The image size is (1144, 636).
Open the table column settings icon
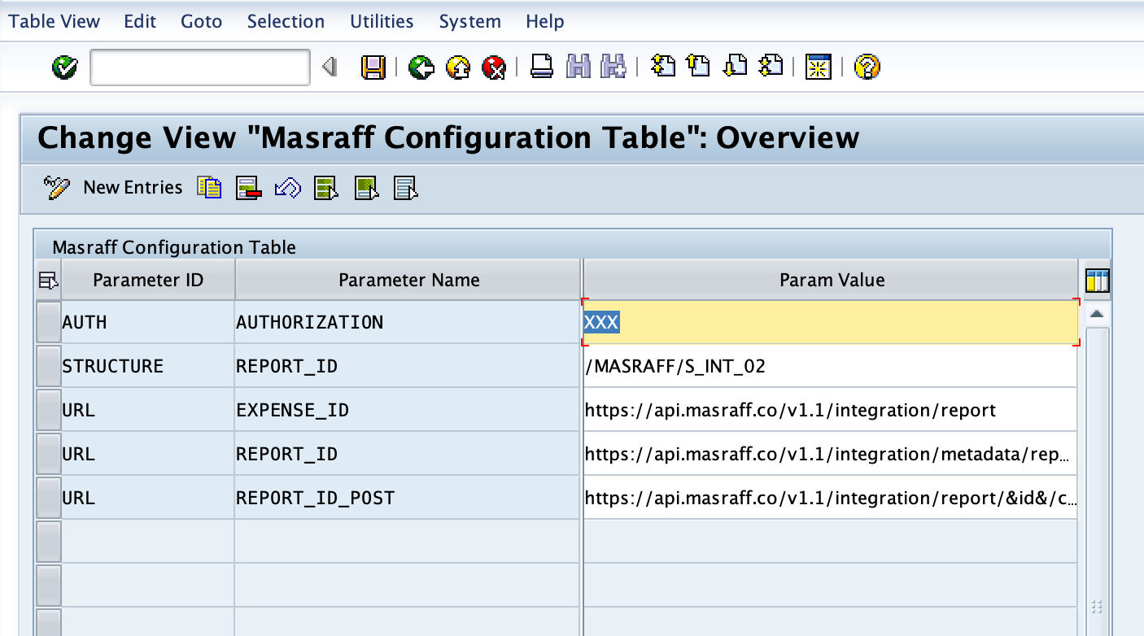tap(1097, 281)
